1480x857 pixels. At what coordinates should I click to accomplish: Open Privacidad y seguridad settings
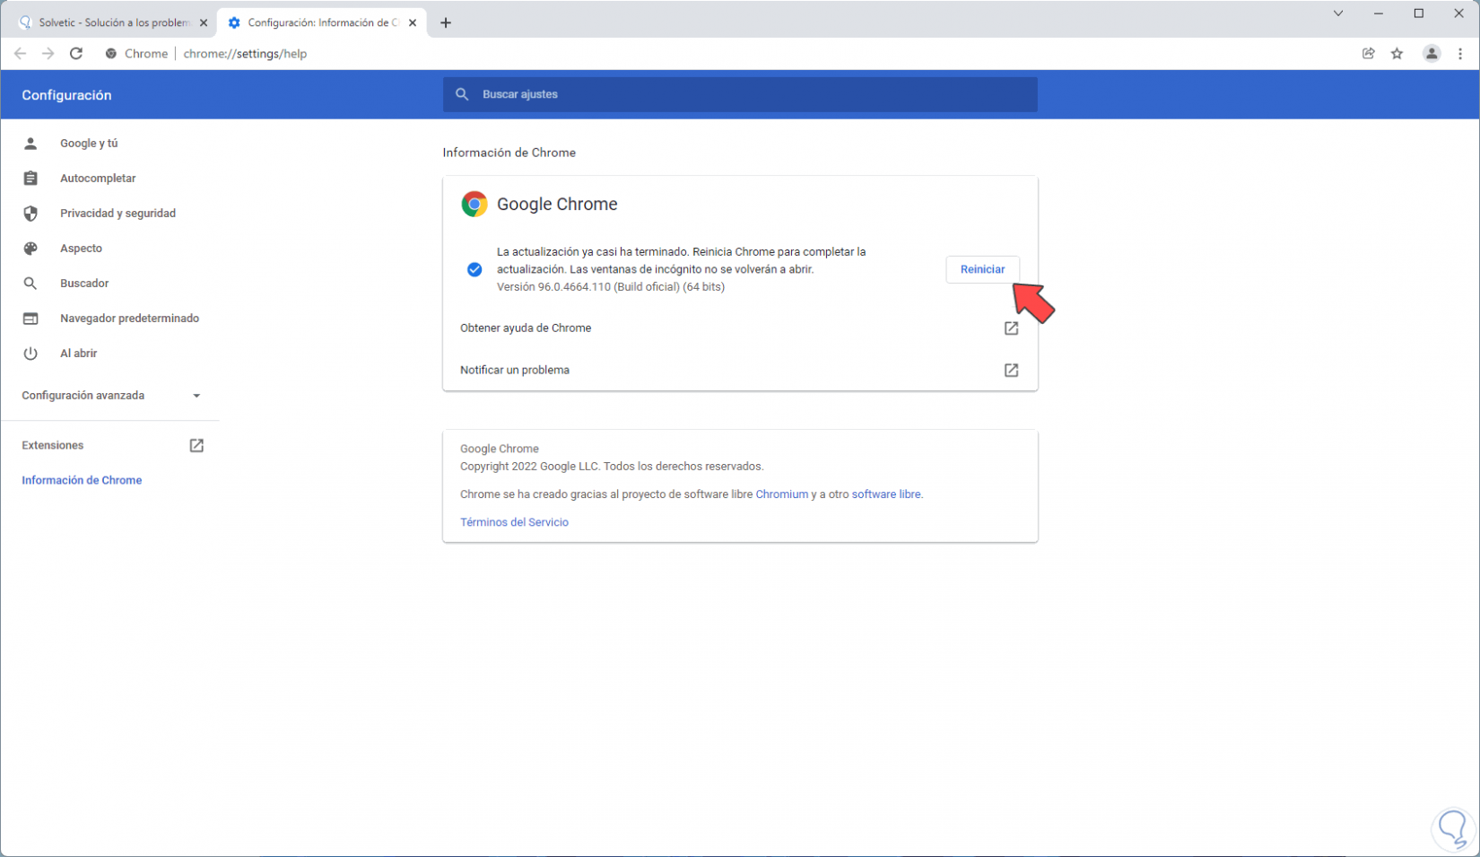coord(118,214)
